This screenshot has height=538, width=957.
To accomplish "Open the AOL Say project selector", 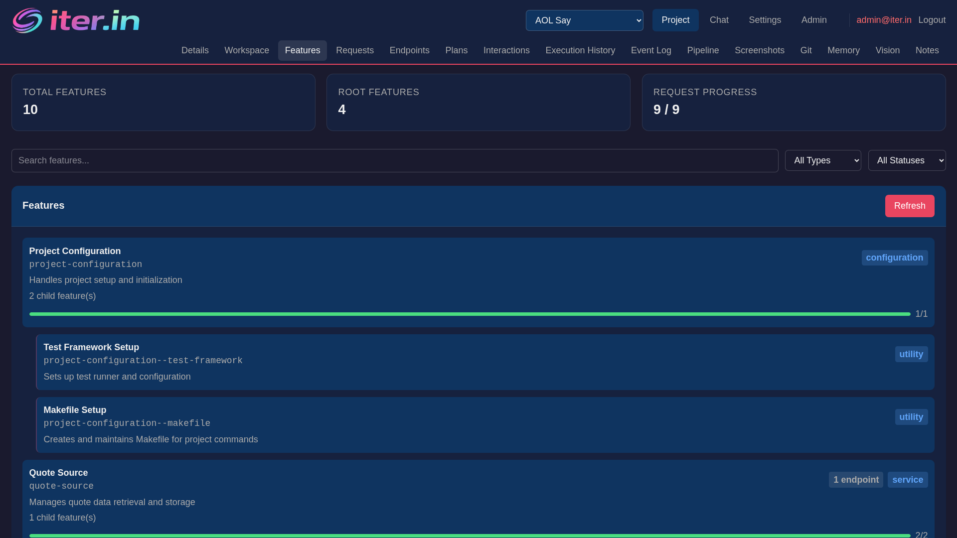I will click(584, 20).
